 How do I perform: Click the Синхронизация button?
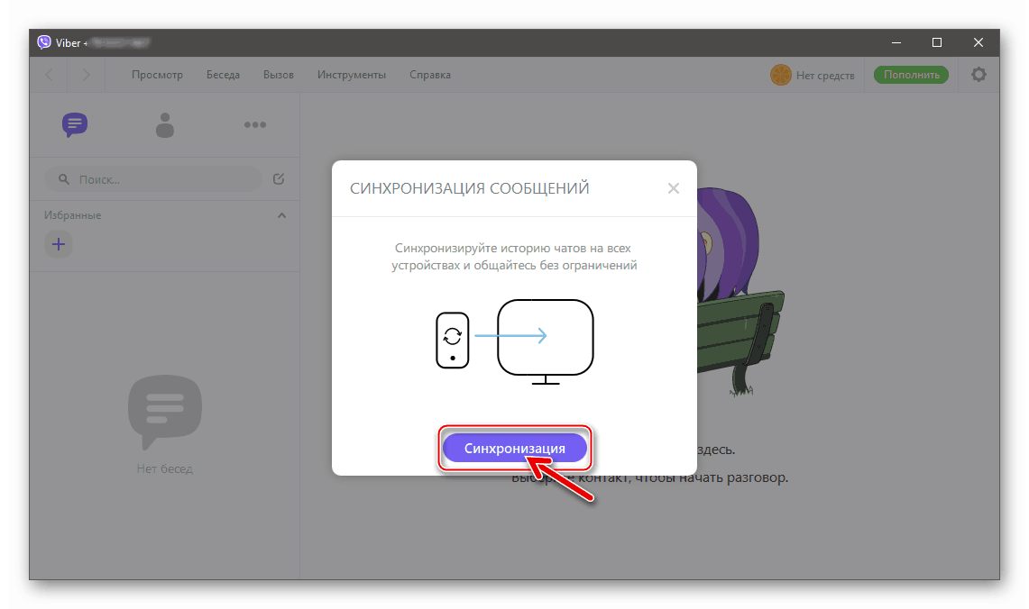(514, 447)
